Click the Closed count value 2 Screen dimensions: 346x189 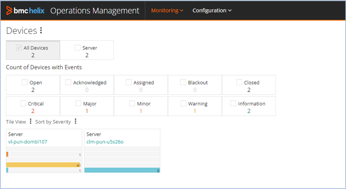click(x=249, y=90)
